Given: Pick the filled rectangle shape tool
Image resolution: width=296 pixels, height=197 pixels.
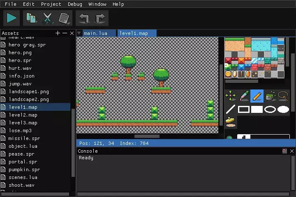Looking at the screenshot, I should point(257,109).
